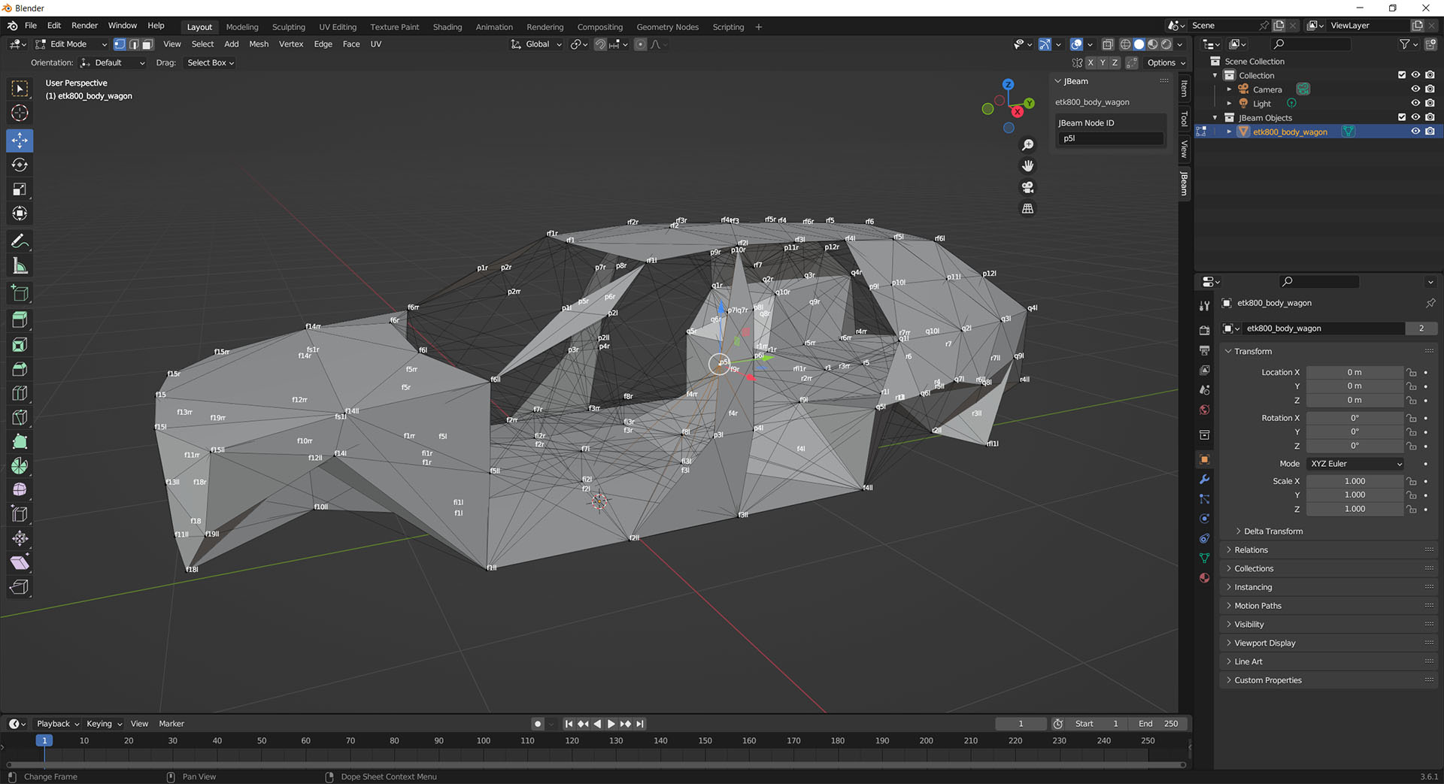Open the Modifier properties wrench tab

[x=1204, y=480]
